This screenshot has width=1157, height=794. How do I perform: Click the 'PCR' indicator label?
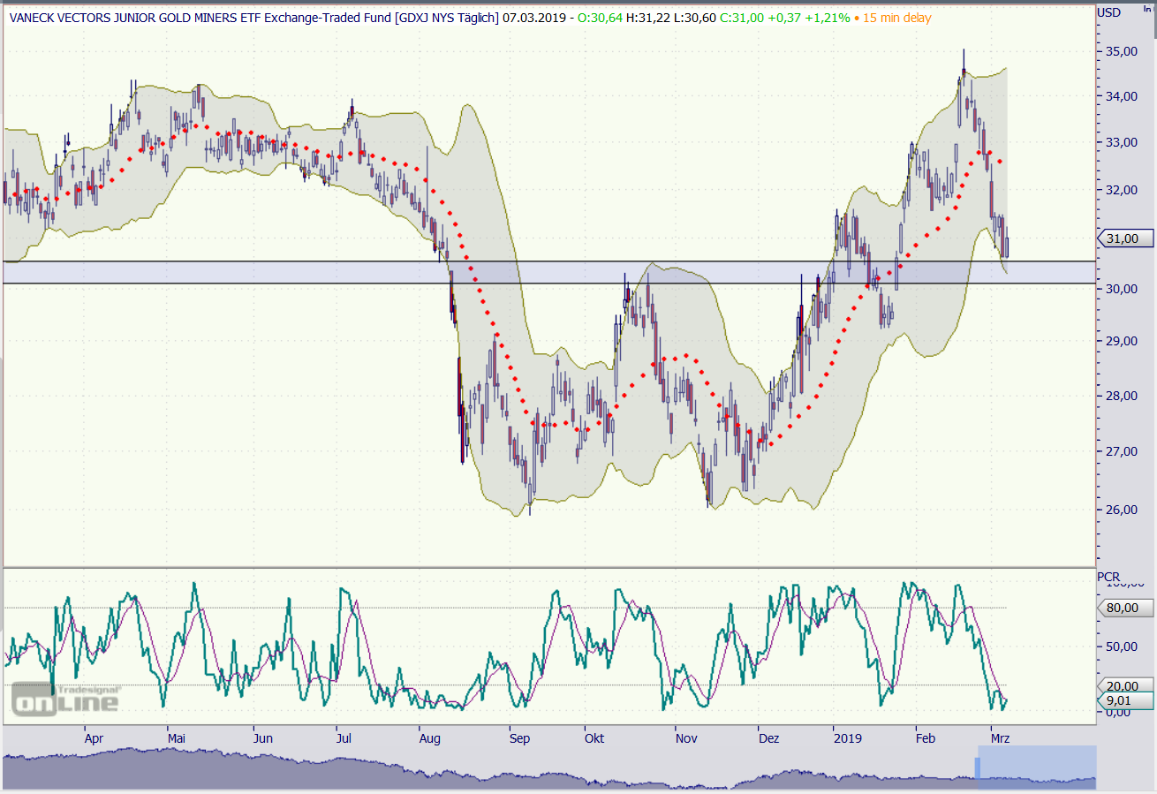[x=1108, y=577]
